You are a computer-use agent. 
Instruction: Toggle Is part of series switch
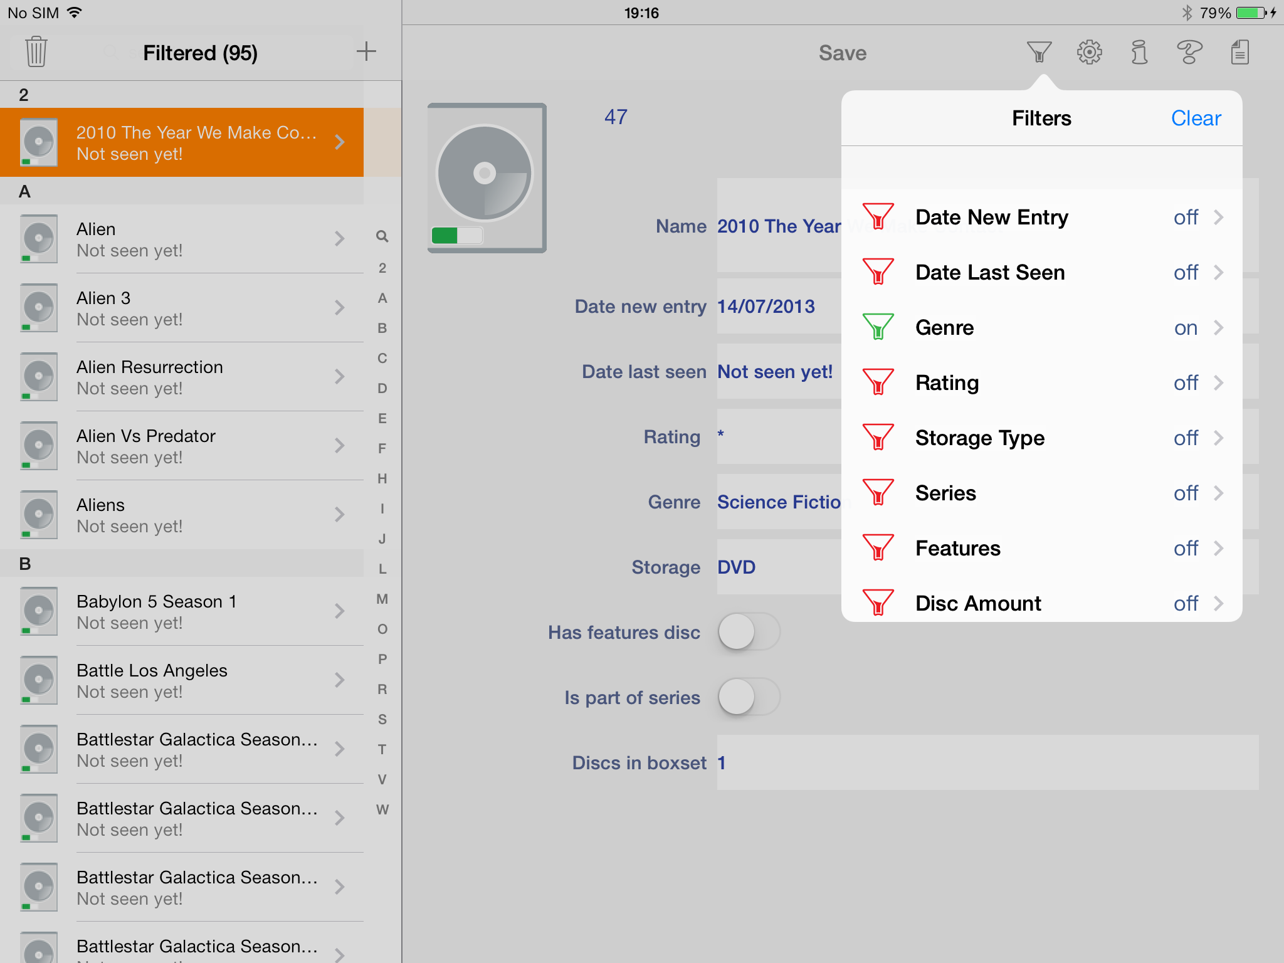(x=749, y=697)
